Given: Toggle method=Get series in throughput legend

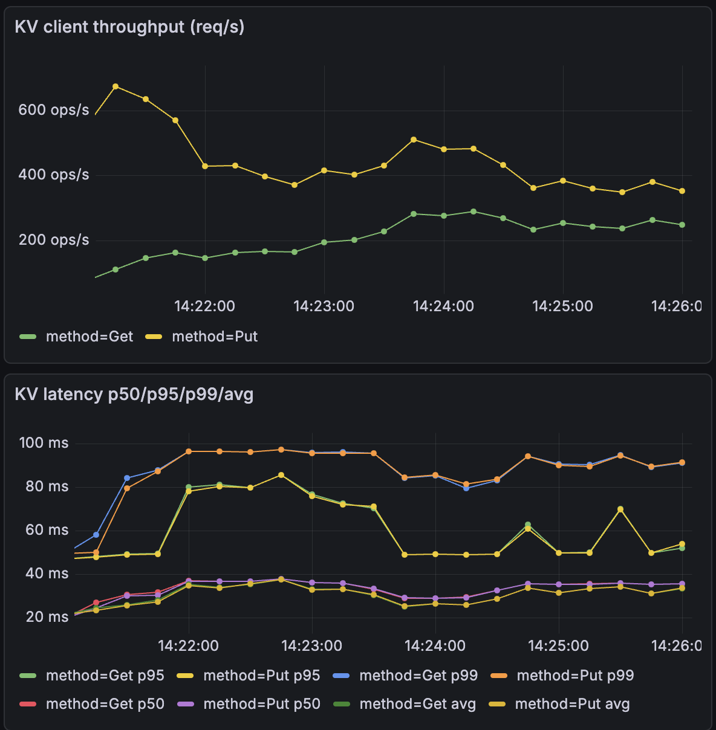Looking at the screenshot, I should tap(89, 337).
